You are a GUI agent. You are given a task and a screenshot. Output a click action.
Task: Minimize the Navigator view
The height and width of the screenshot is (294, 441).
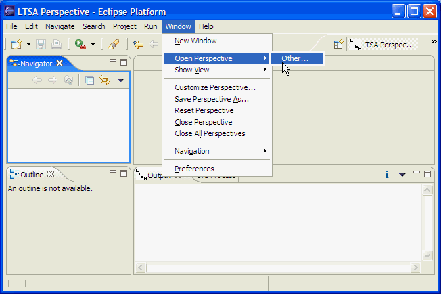(113, 60)
